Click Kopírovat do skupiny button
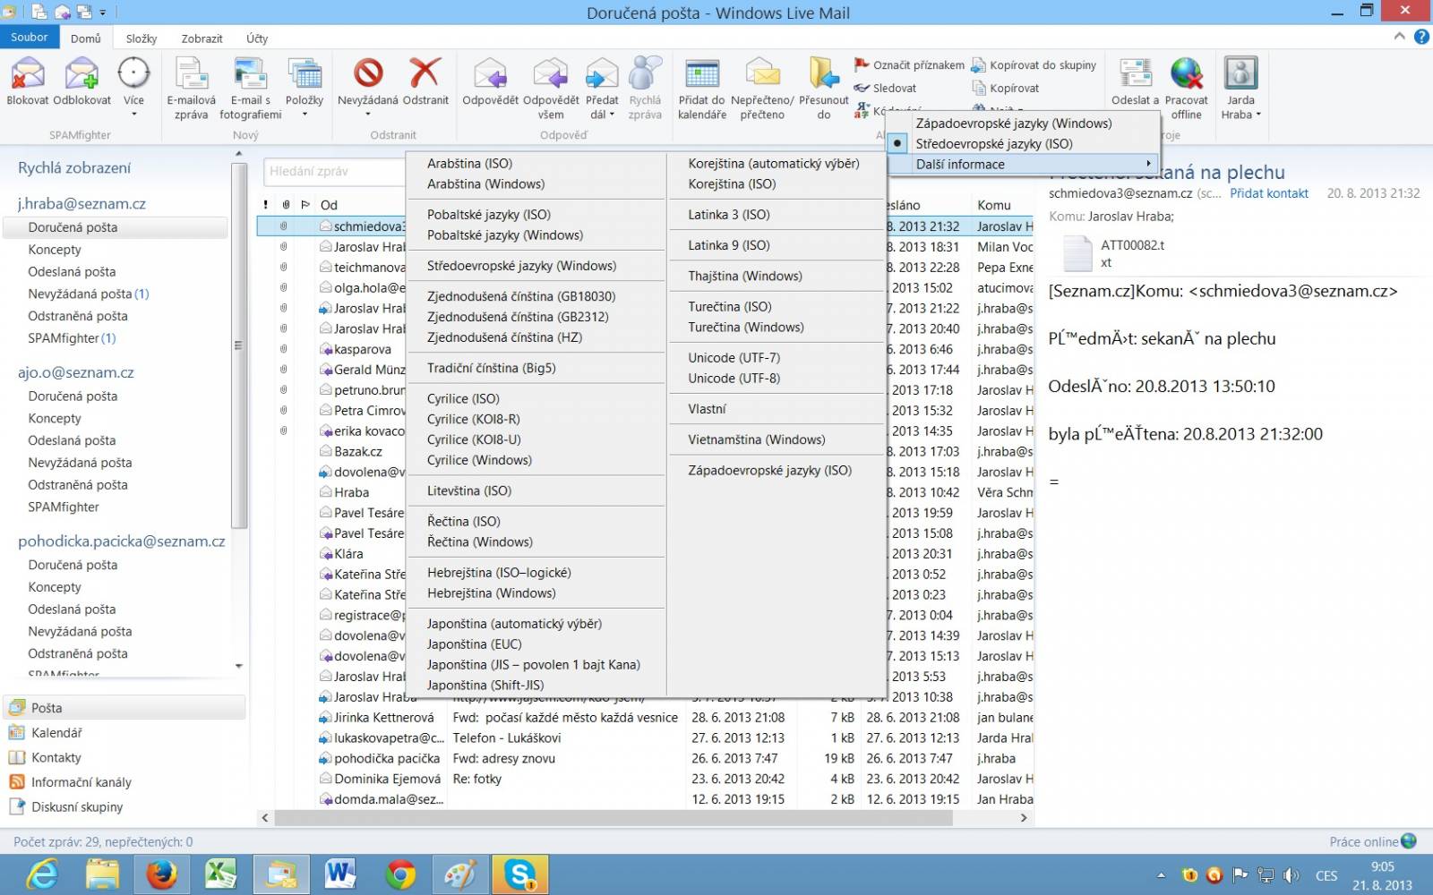 [1034, 64]
